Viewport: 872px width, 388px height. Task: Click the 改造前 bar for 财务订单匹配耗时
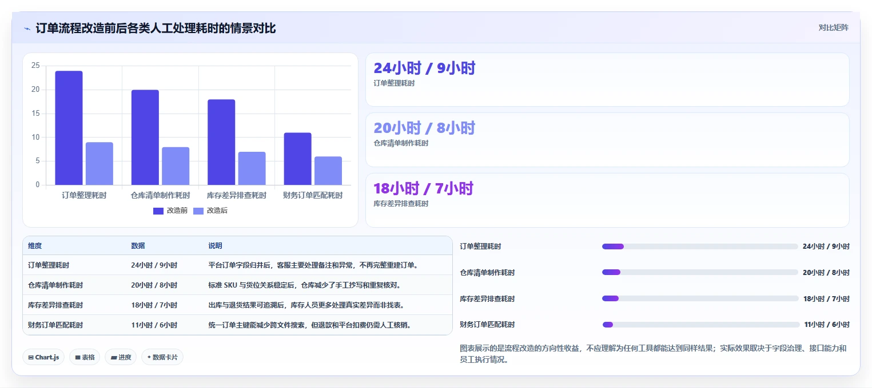(298, 159)
